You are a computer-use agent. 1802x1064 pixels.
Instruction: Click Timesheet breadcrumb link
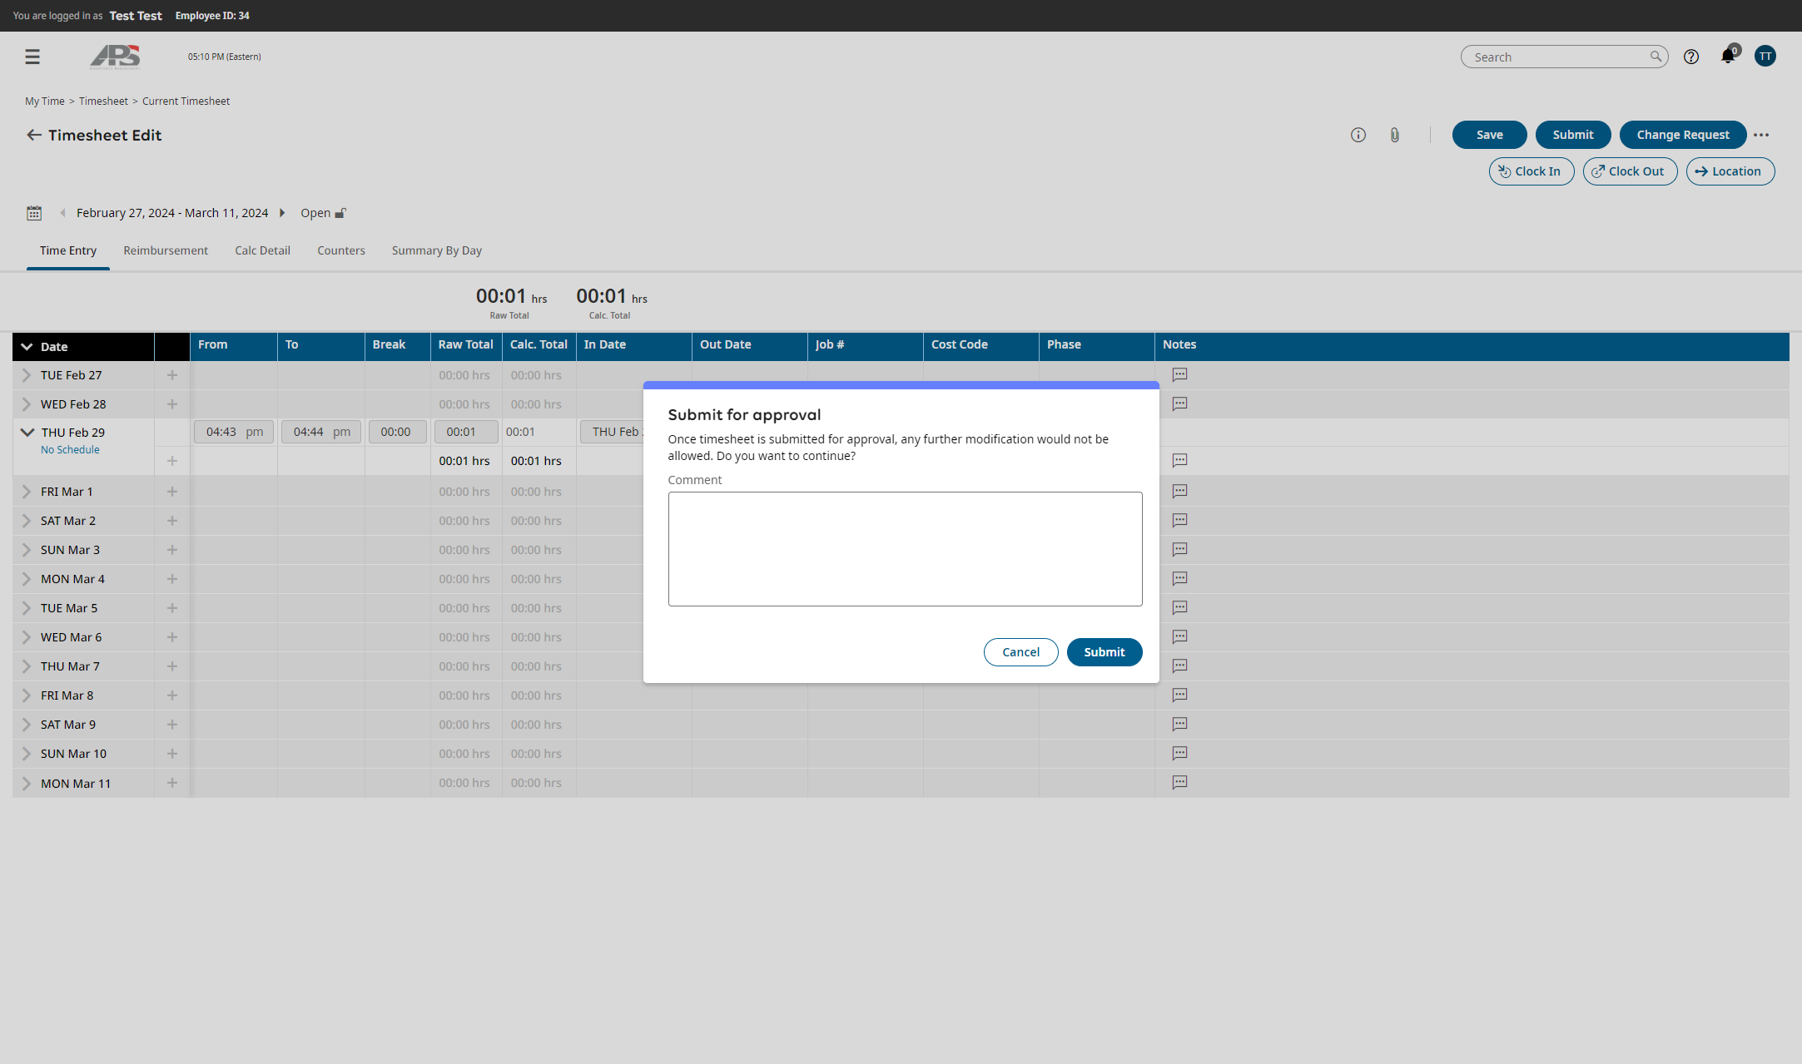point(103,101)
